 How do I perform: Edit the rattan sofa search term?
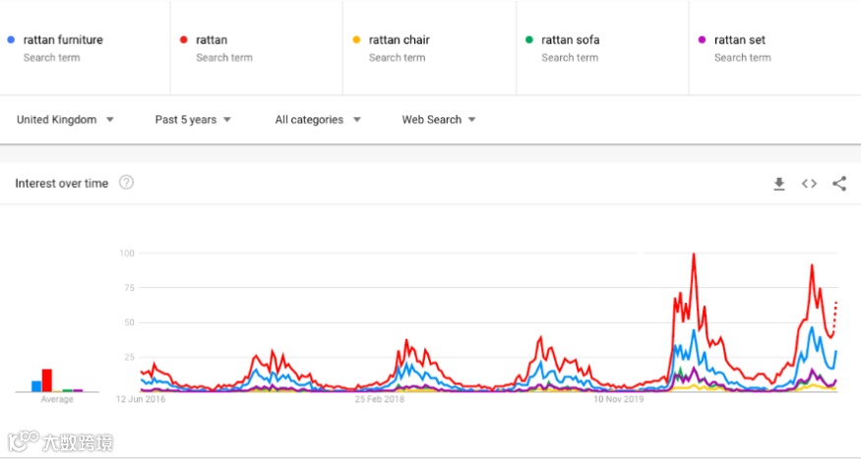coord(571,40)
